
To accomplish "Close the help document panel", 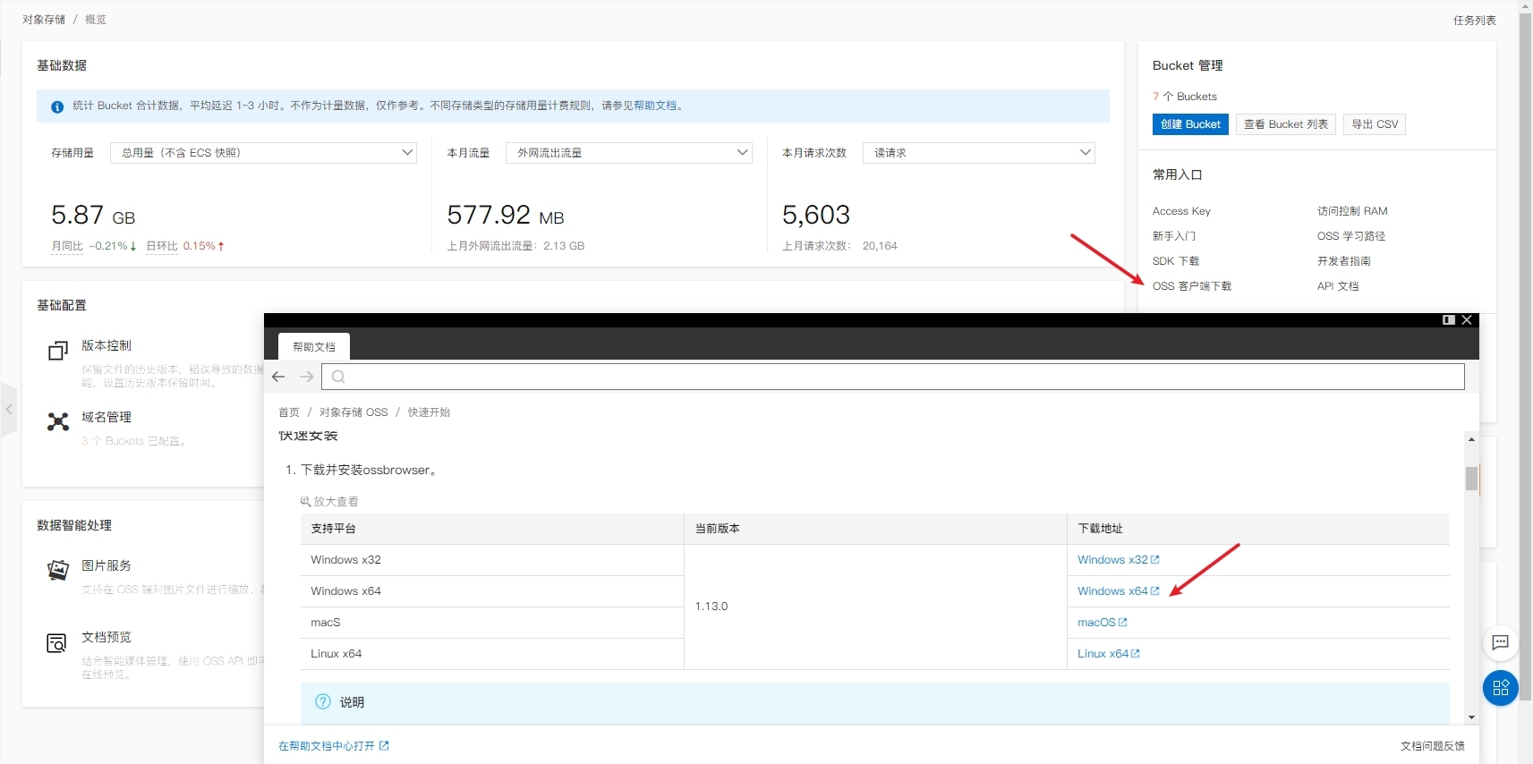I will (1467, 319).
